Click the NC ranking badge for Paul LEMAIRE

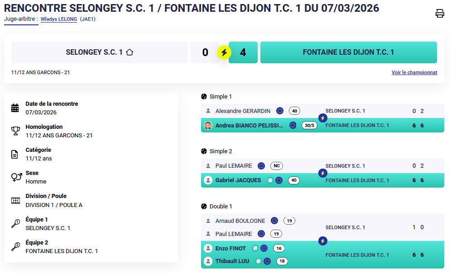click(x=276, y=166)
